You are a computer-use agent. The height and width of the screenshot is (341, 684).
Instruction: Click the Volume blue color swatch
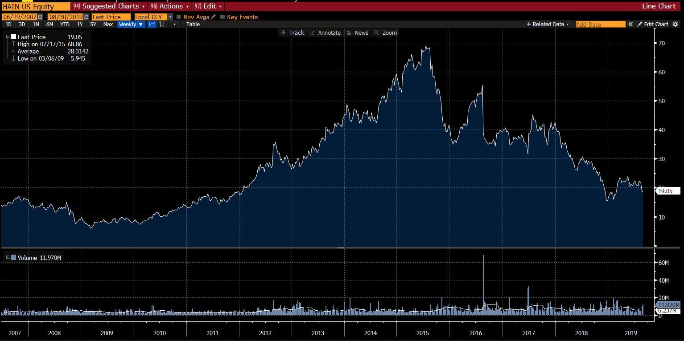click(x=13, y=257)
